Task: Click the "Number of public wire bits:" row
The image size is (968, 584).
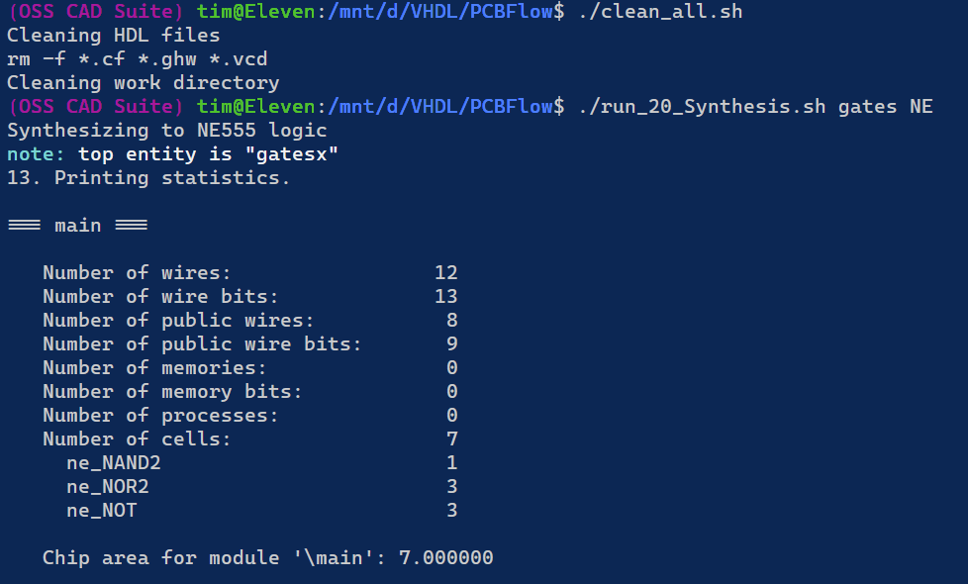Action: point(202,344)
